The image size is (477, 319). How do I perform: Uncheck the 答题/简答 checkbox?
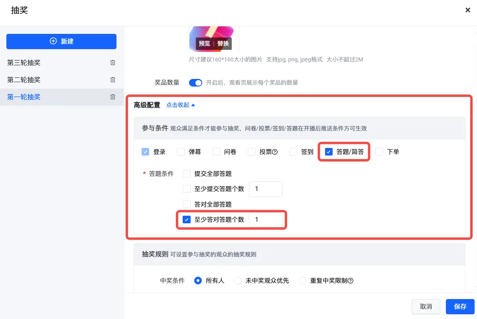[x=329, y=152]
